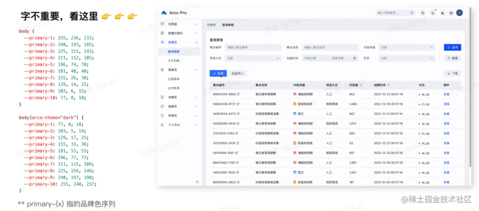Click the 批量导入 button
479x211 pixels.
(238, 73)
